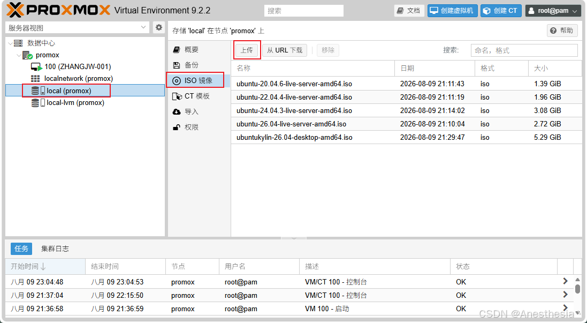
Task: Open the CT Templates section
Action: 199,96
